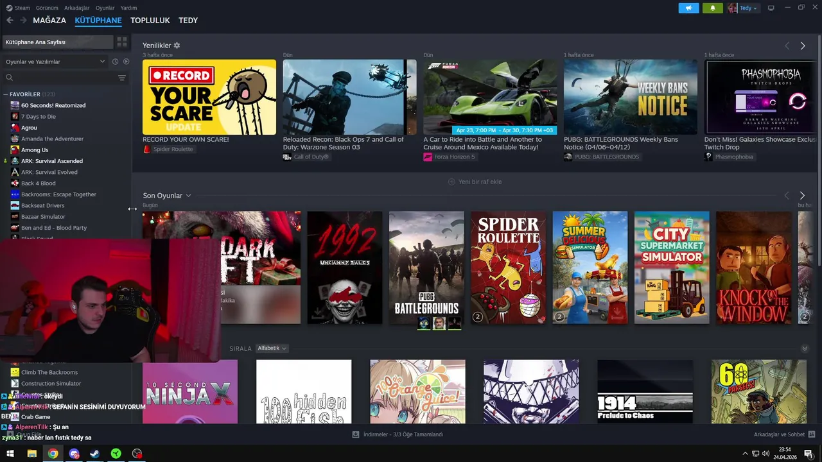This screenshot has height=462, width=822.
Task: Open İndirmeler download status link
Action: click(403, 434)
